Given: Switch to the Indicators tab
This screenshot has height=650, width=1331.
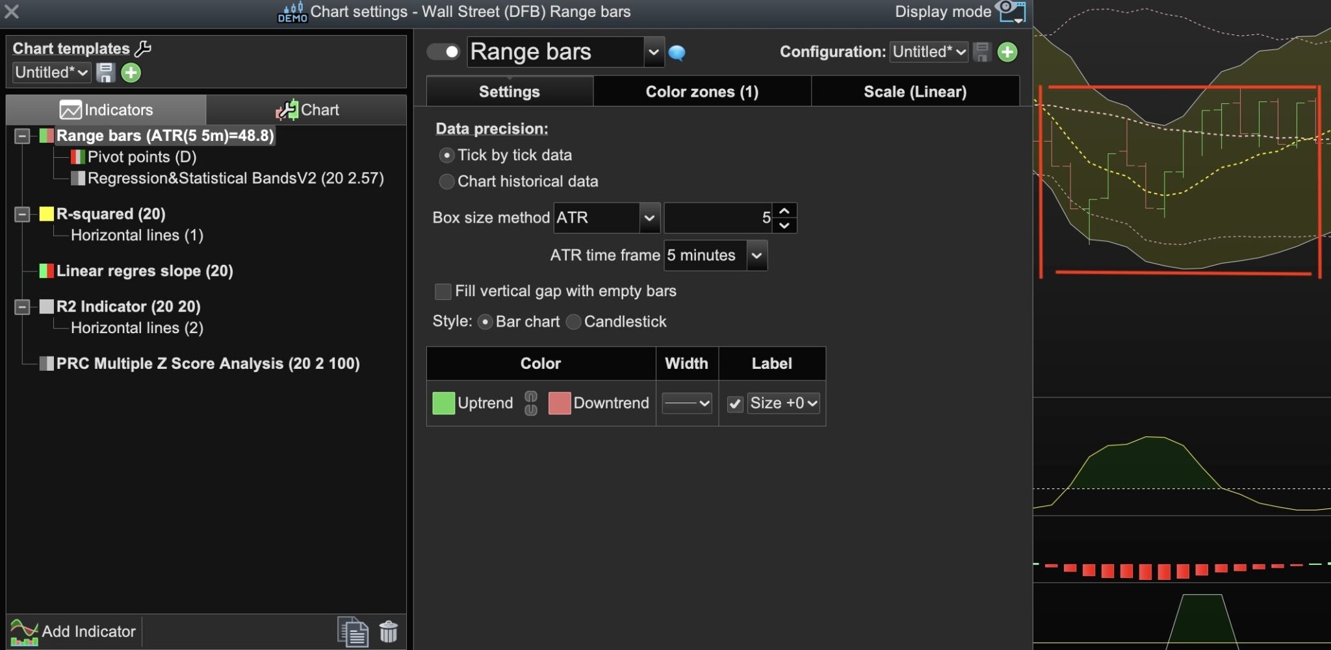Looking at the screenshot, I should point(106,110).
